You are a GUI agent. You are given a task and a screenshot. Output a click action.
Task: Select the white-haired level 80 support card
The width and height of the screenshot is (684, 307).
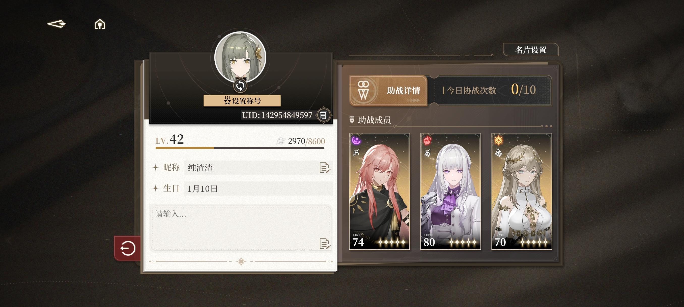tap(451, 191)
